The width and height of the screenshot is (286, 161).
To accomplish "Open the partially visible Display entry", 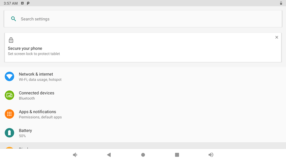I will click(x=143, y=146).
